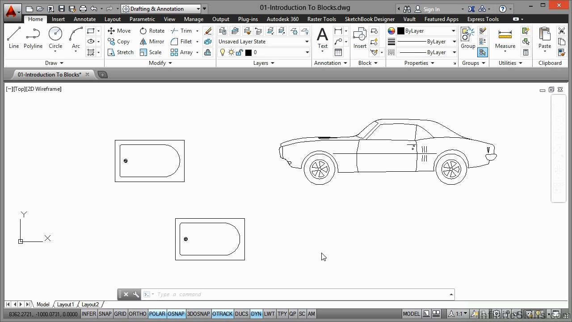Select the Arc tool
Image resolution: width=572 pixels, height=322 pixels.
[x=76, y=38]
